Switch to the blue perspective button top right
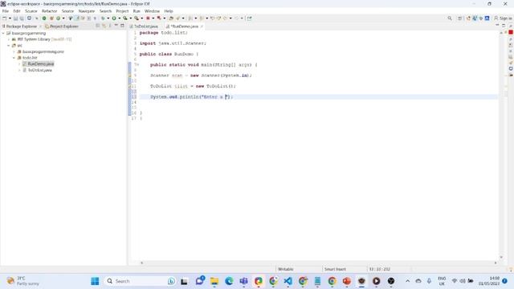Screen dimensions: 514x289 487,18
